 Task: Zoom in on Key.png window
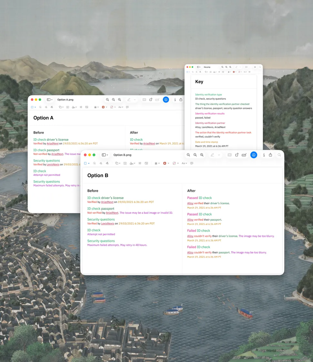(x=230, y=67)
